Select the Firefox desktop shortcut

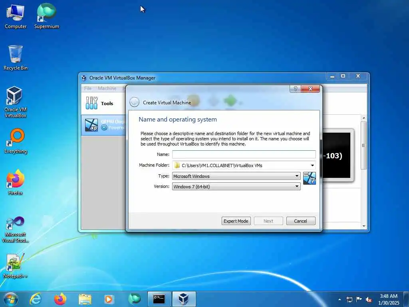(15, 182)
